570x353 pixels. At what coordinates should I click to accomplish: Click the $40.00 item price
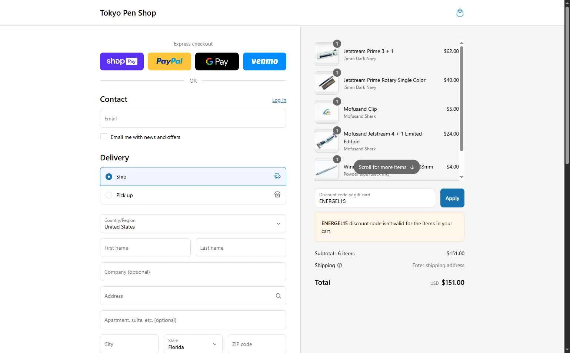coord(451,80)
